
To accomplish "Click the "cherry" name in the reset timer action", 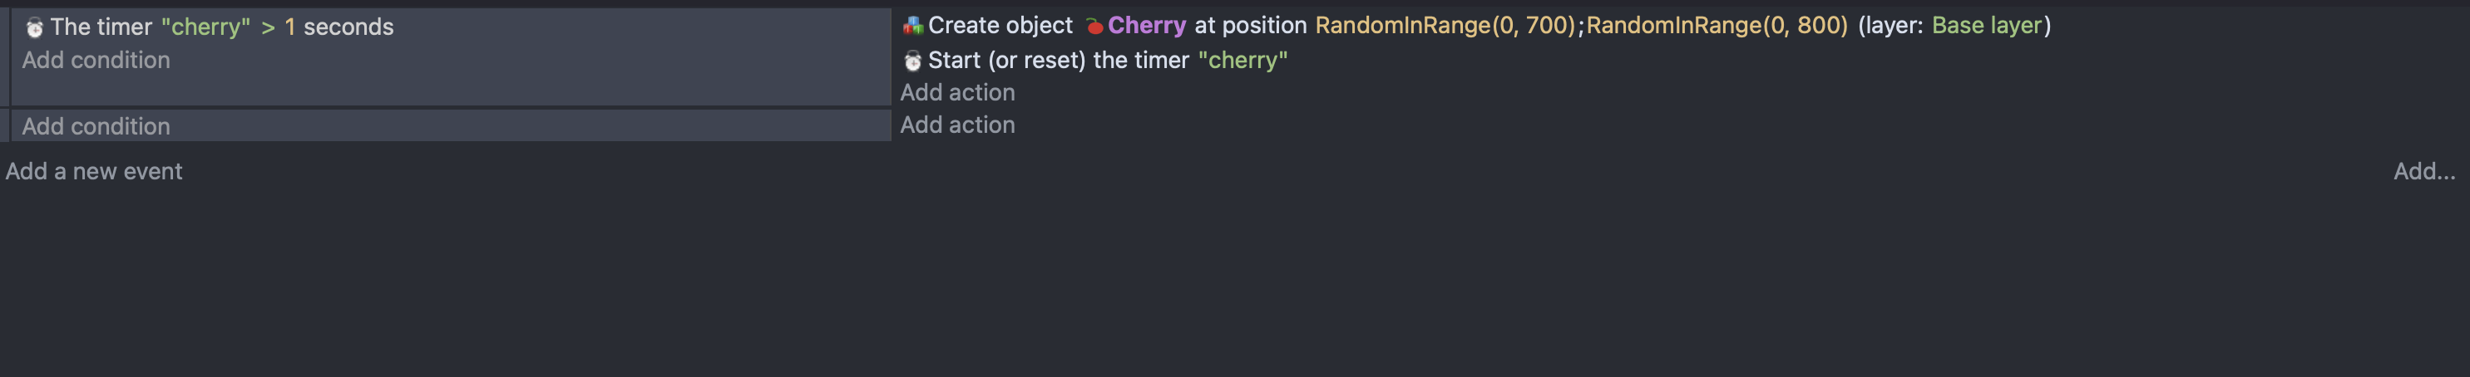I will click(1242, 61).
